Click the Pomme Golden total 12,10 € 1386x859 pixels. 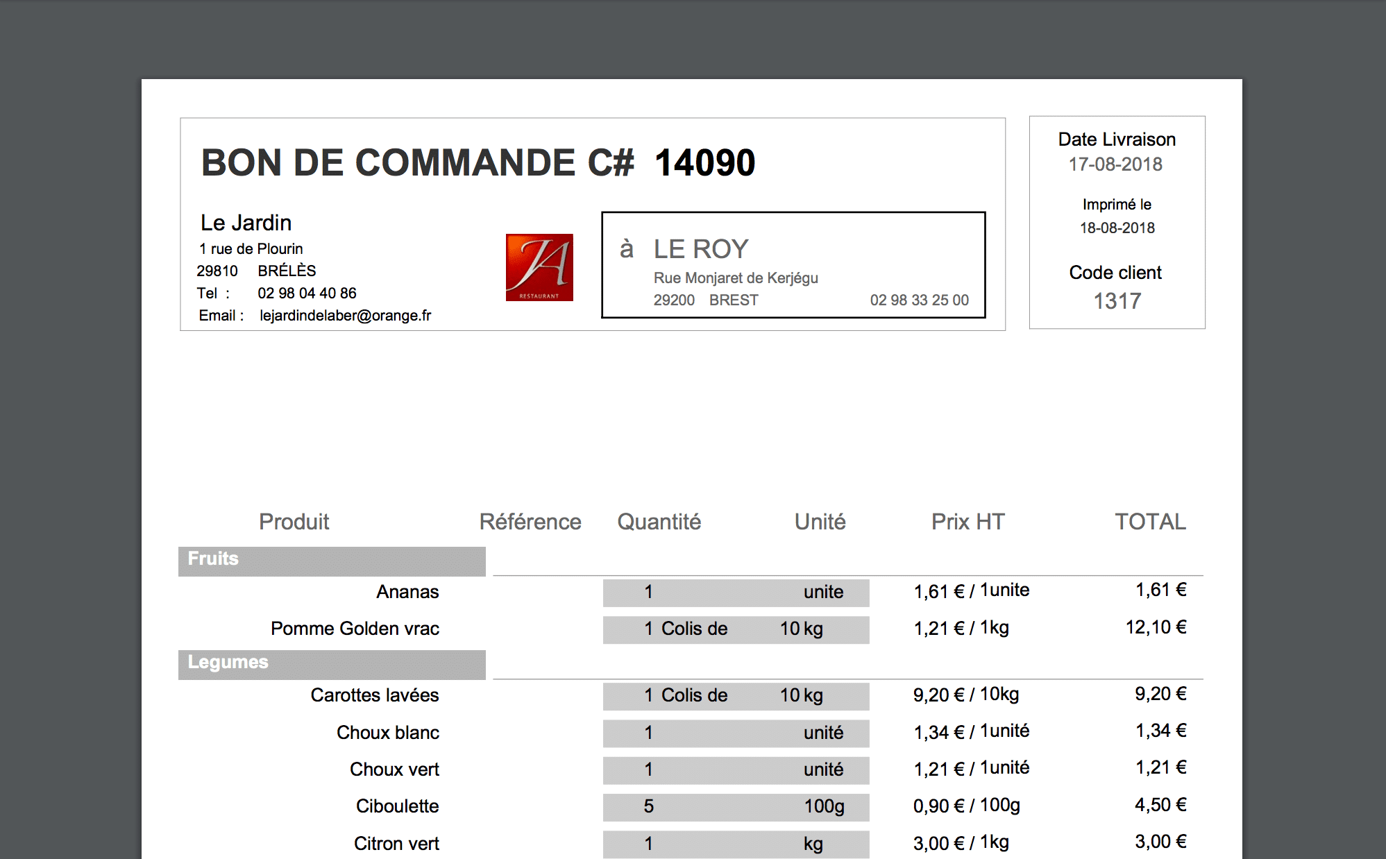pyautogui.click(x=1156, y=627)
